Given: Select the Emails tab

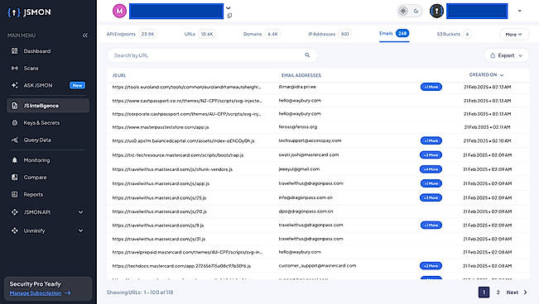Looking at the screenshot, I should (394, 33).
